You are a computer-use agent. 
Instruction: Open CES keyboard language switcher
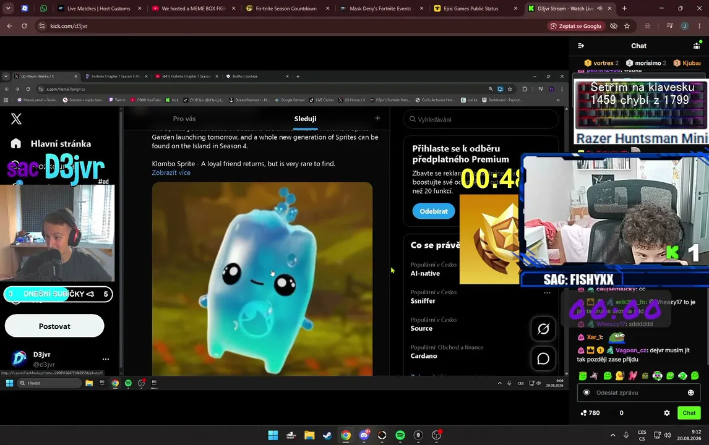pyautogui.click(x=642, y=435)
